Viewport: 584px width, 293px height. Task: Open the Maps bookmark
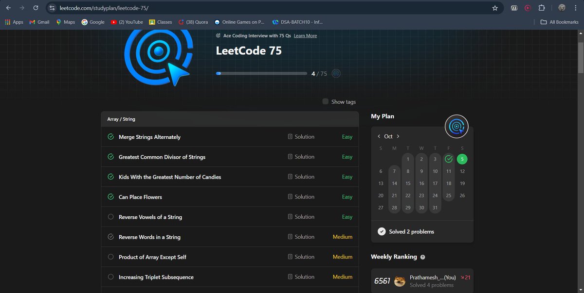click(x=66, y=22)
